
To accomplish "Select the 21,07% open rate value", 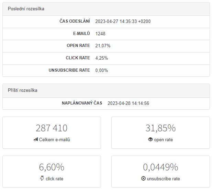I will pyautogui.click(x=103, y=46).
